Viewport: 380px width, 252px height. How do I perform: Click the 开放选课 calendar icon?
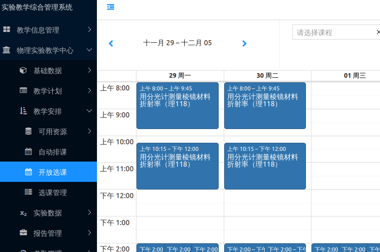click(x=28, y=172)
